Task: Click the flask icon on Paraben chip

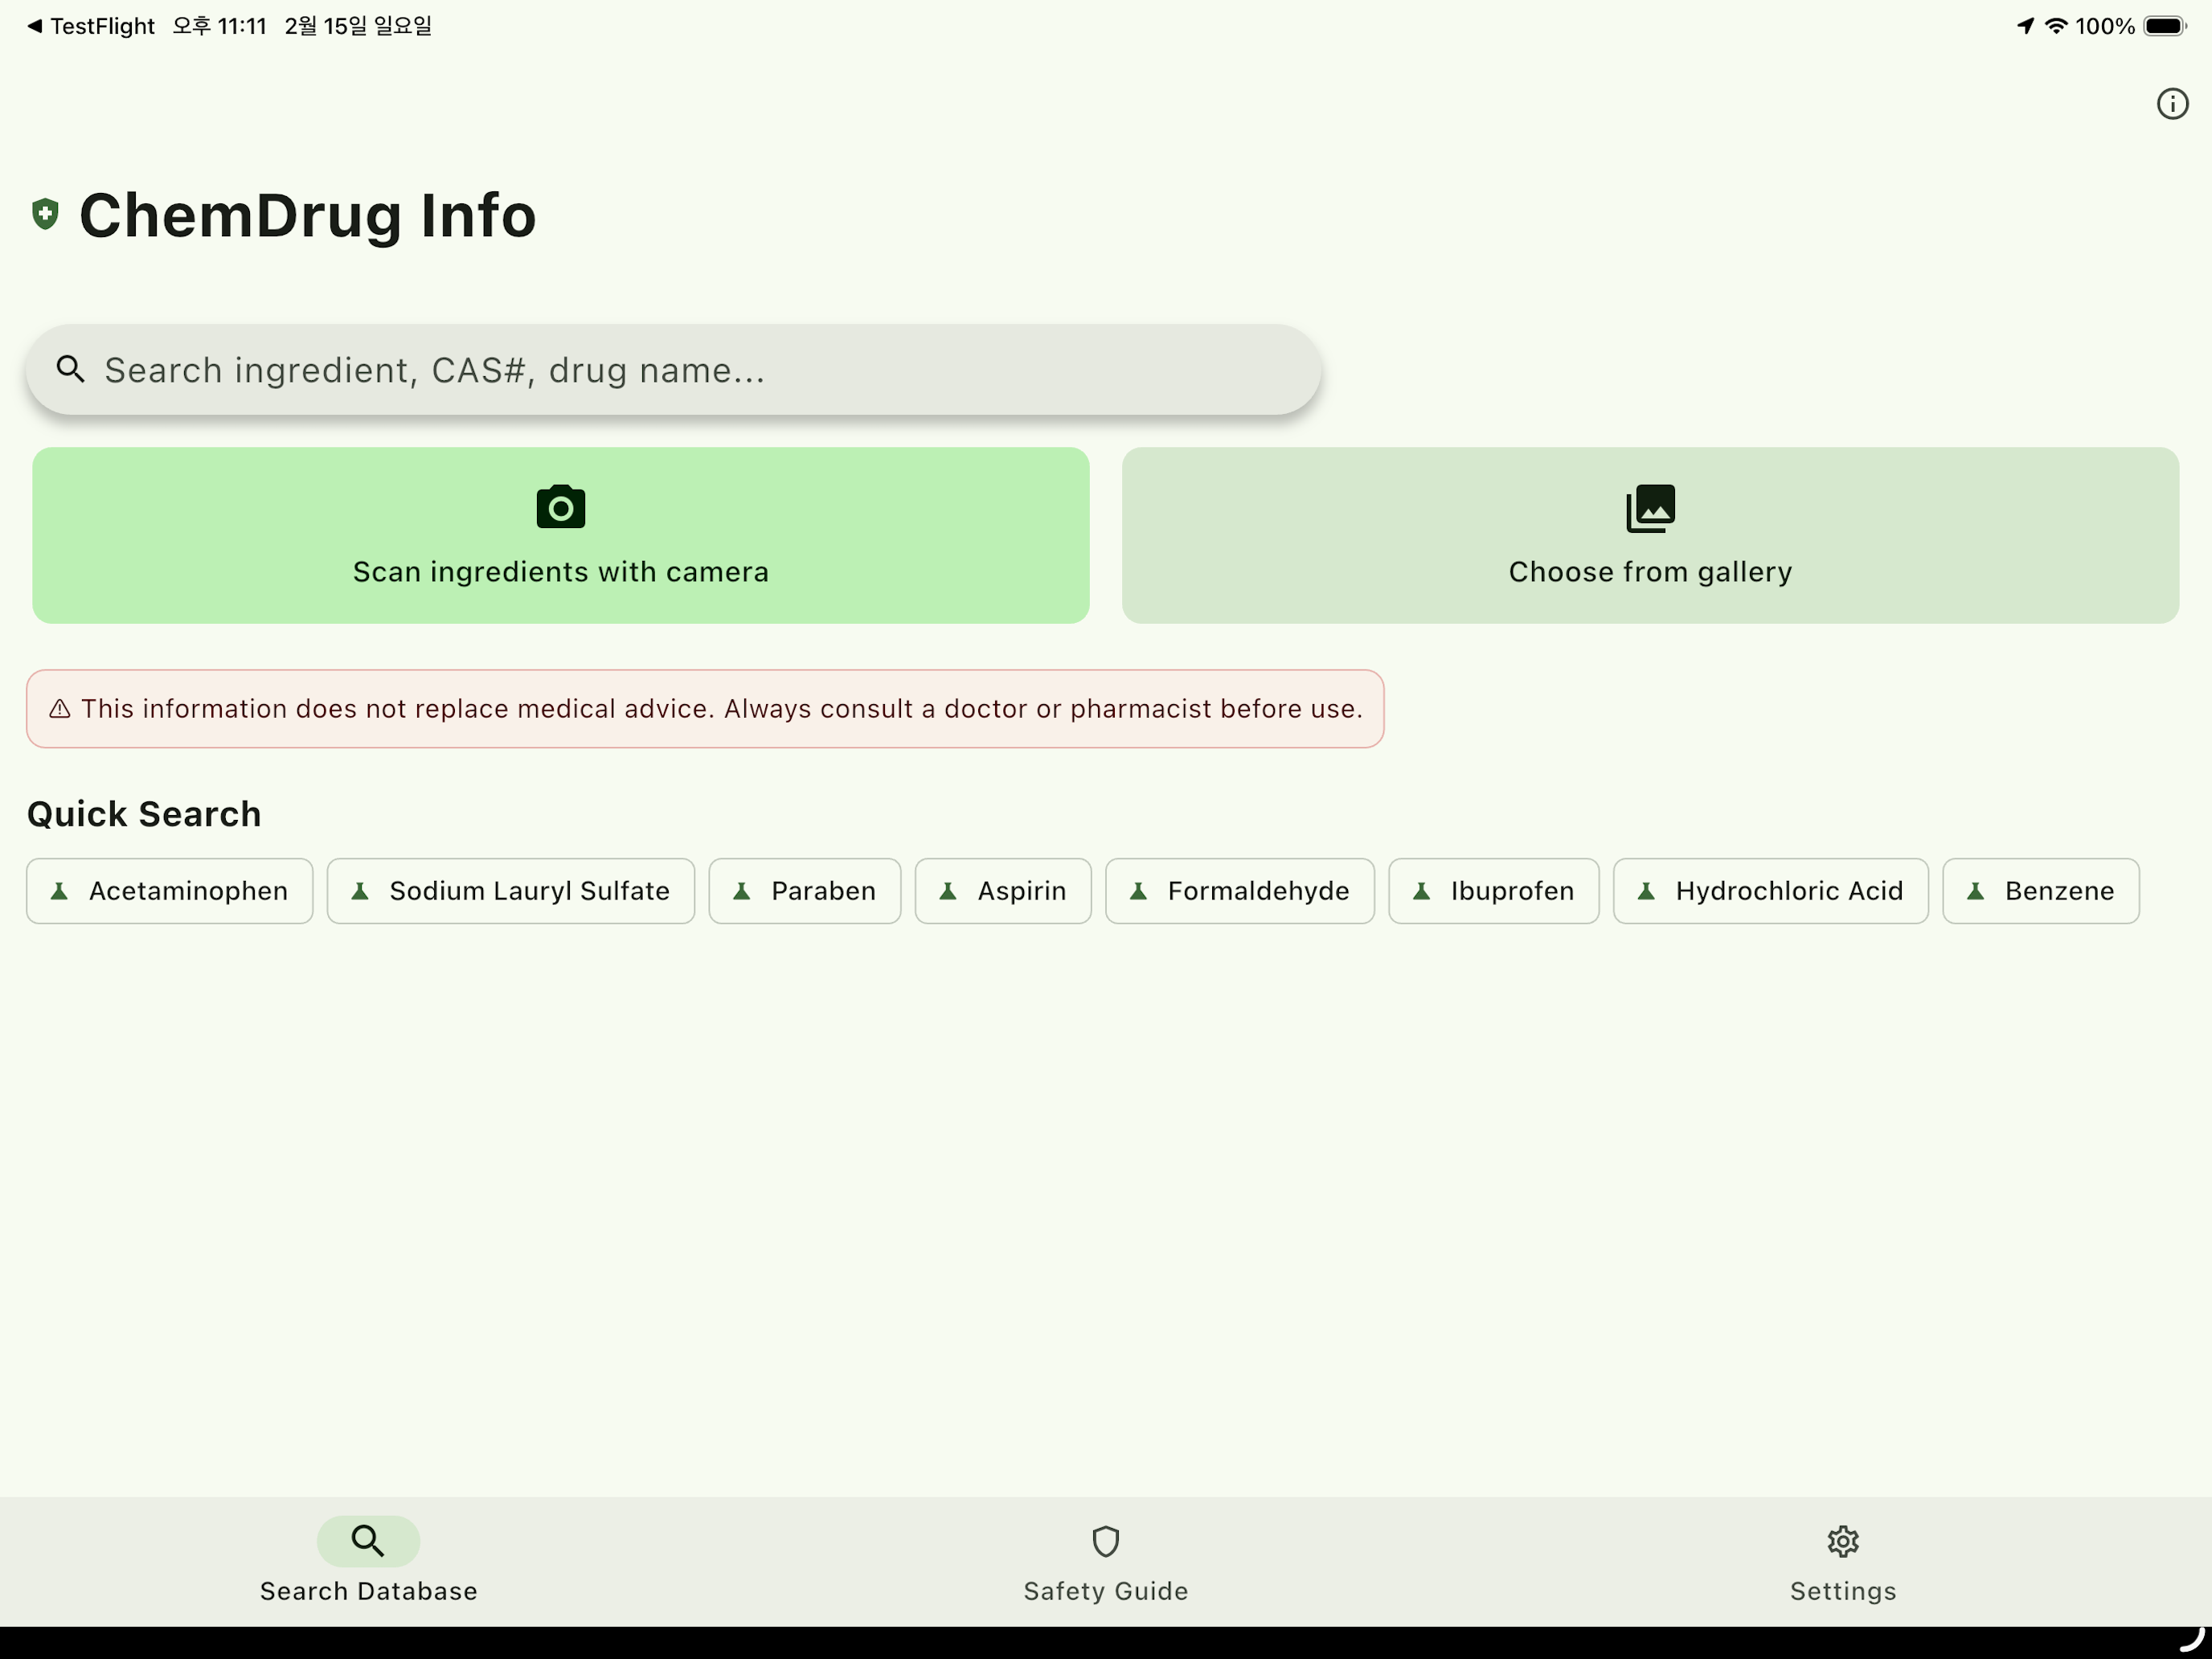Action: tap(741, 891)
